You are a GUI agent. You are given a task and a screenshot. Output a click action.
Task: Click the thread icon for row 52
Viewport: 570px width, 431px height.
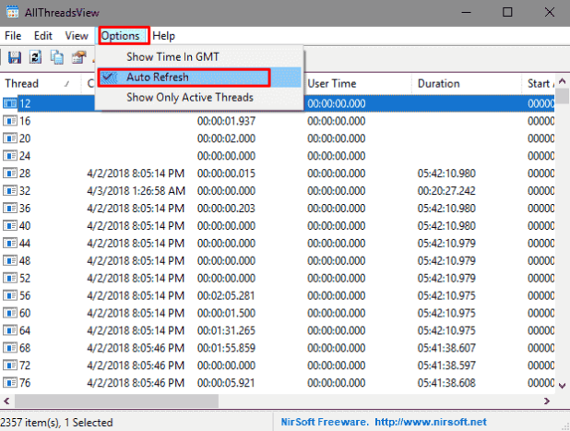click(x=10, y=278)
